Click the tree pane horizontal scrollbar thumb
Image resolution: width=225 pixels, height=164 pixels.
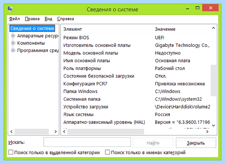31,131
